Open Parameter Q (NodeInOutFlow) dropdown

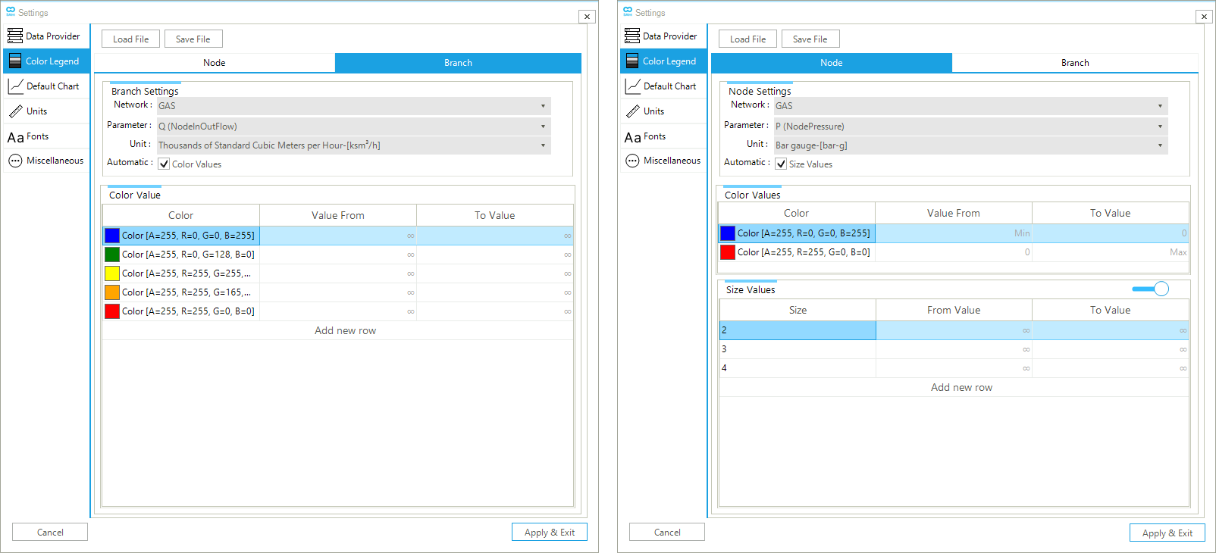pyautogui.click(x=353, y=127)
